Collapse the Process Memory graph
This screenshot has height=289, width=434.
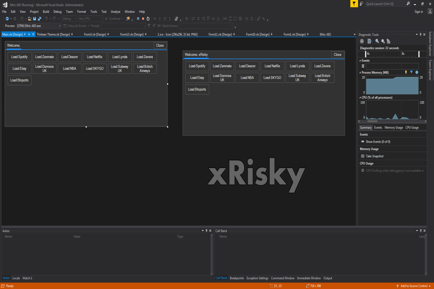click(x=360, y=73)
